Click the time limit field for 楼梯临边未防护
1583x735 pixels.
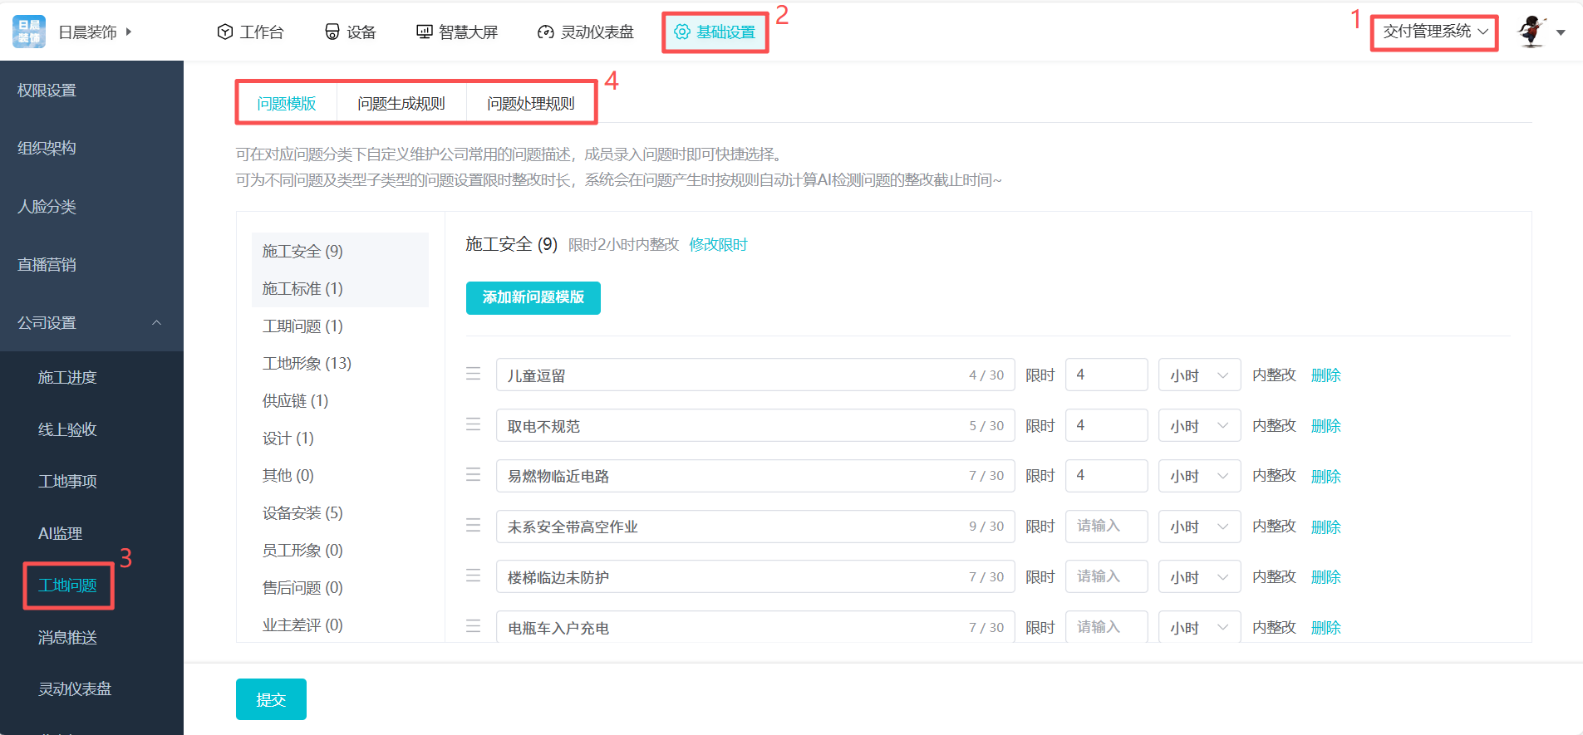click(1106, 576)
